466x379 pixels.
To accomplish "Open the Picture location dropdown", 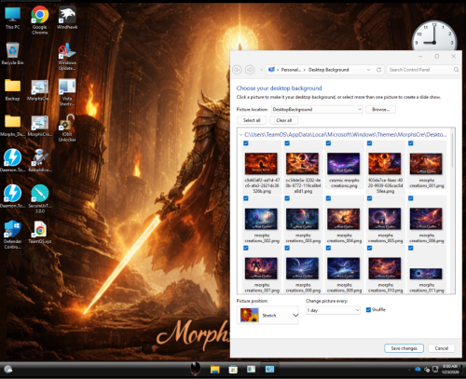I will [x=317, y=109].
